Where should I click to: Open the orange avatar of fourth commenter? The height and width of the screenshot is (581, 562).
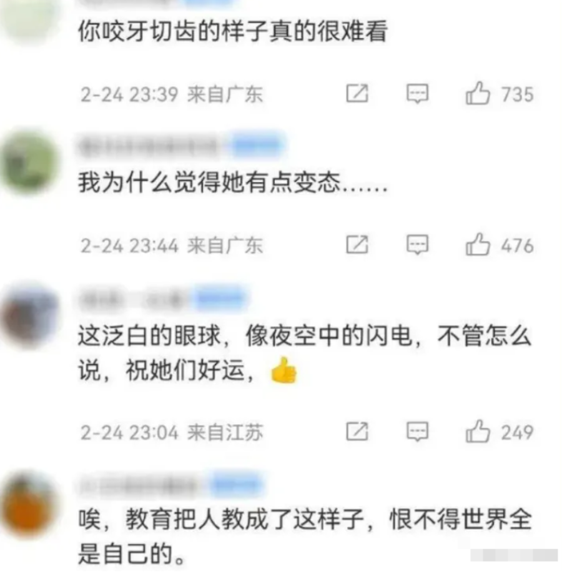coord(29,504)
